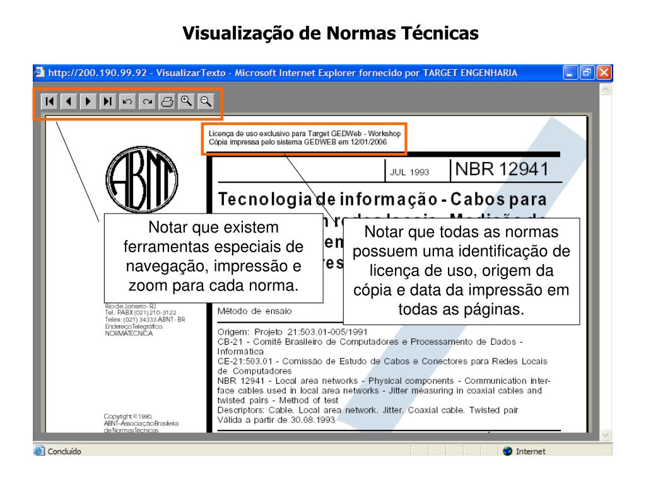Go to next page arrow

coord(88,101)
